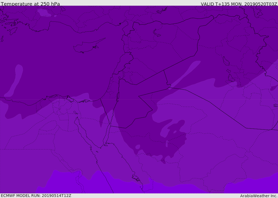Screen dimensions: 278x198
Task: Click the 'ArabiaWeather Inc.' credit text
Action: pos(259,196)
